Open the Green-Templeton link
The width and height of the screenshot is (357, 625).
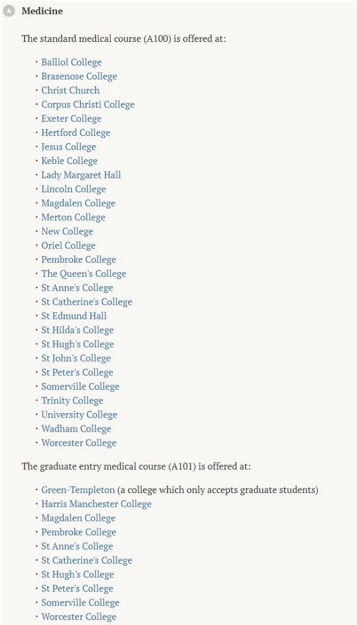pos(78,490)
